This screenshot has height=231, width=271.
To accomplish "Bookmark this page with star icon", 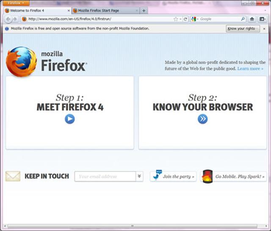I will [176, 19].
